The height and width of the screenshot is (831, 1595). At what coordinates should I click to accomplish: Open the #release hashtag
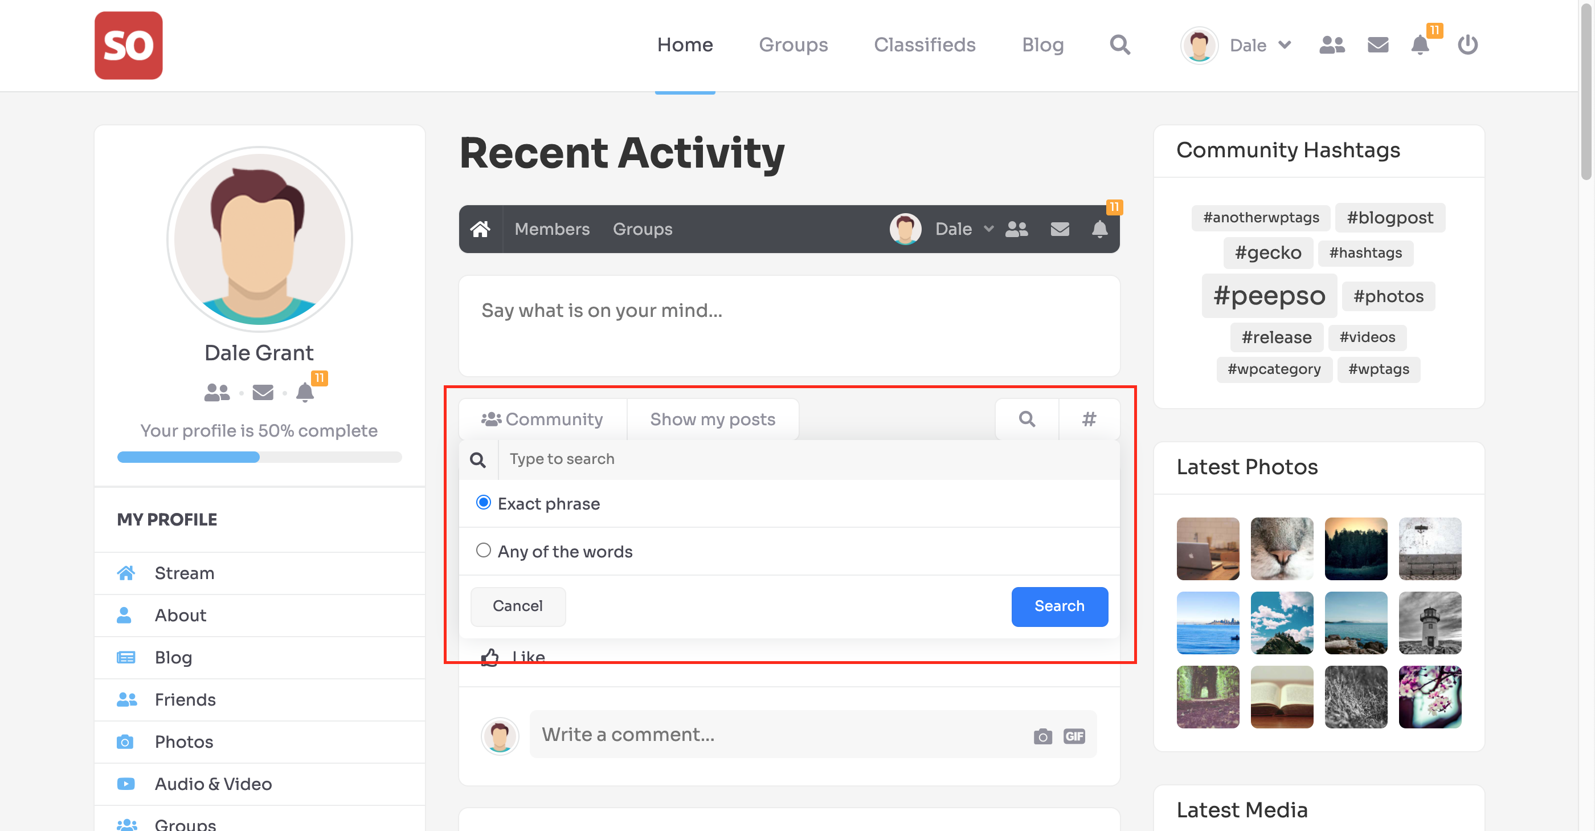[x=1276, y=338]
